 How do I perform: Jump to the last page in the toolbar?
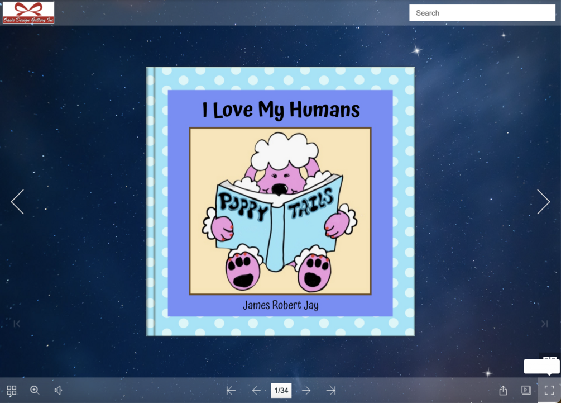331,391
